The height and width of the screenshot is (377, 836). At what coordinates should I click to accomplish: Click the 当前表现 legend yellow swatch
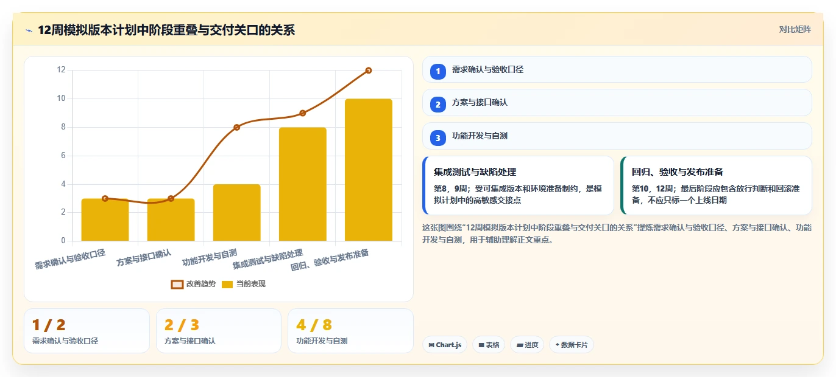[227, 284]
